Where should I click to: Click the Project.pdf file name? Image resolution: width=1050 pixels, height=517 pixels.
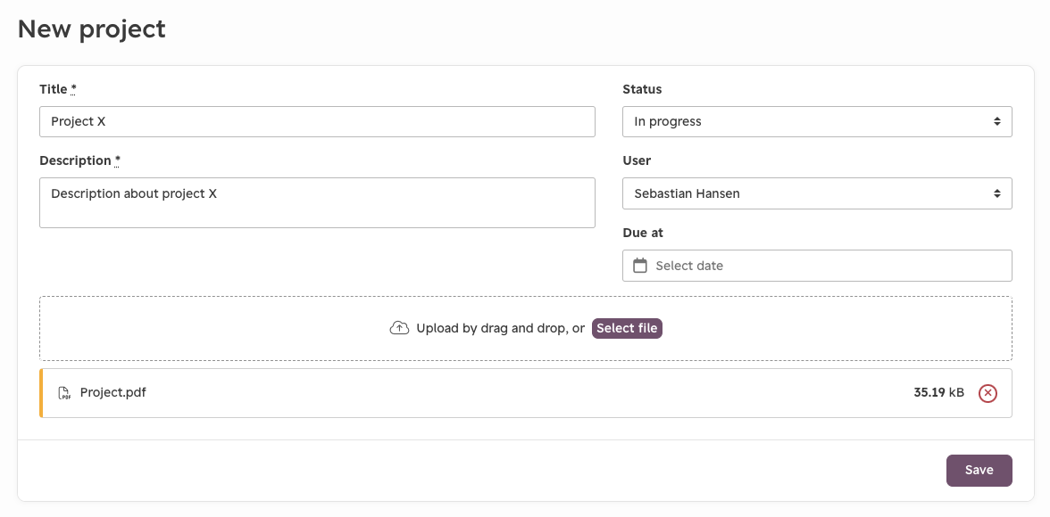(x=113, y=392)
